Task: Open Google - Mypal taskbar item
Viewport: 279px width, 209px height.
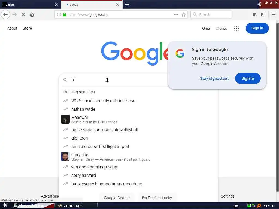Action: coord(76,206)
